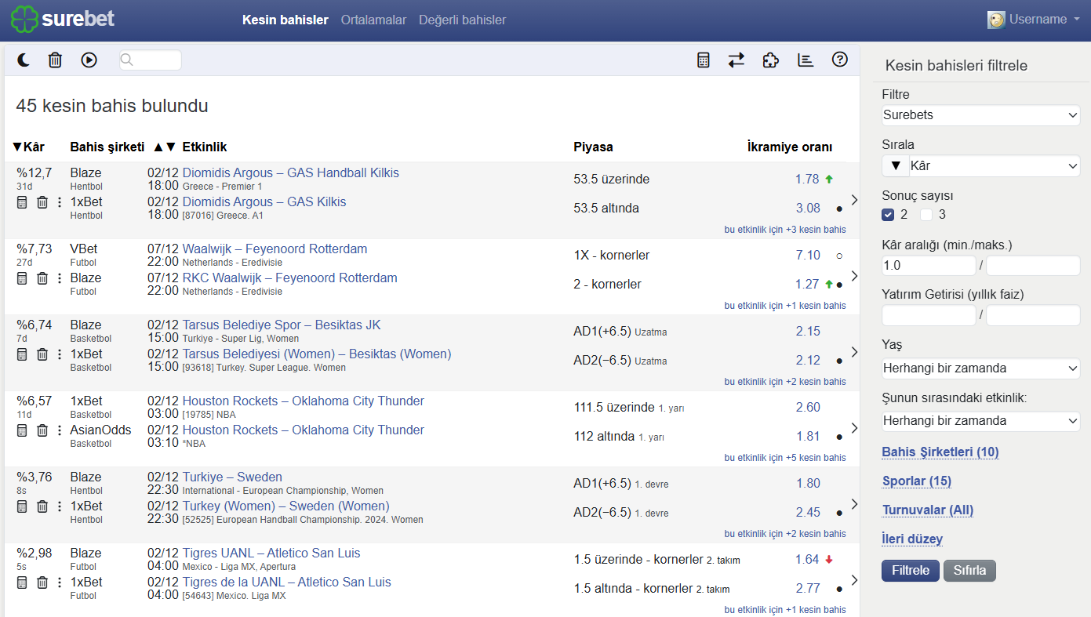Click the surebet clover logo
The width and height of the screenshot is (1091, 617).
(x=63, y=20)
